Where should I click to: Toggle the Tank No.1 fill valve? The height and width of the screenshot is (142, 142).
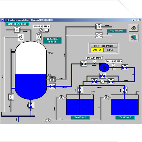[x=61, y=97]
